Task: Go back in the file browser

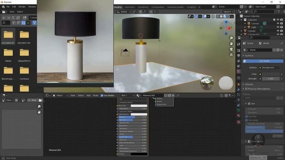Action: coord(4,18)
